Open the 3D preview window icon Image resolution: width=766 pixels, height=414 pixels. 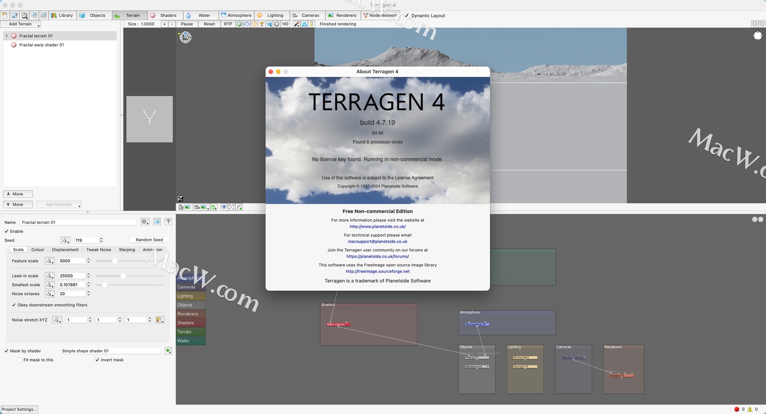[43, 15]
